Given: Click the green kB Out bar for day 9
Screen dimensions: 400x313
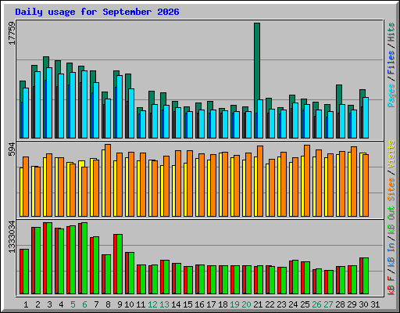Looking at the screenshot, I should click(x=120, y=264).
